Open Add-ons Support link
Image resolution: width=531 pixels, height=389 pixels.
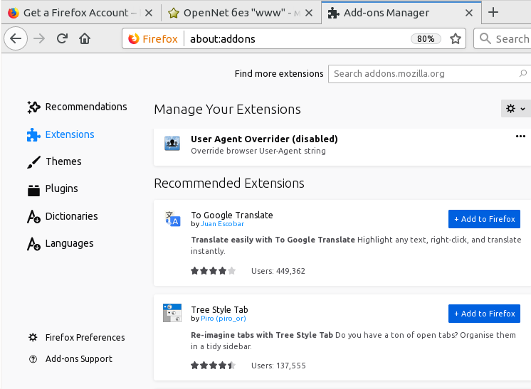coord(70,359)
